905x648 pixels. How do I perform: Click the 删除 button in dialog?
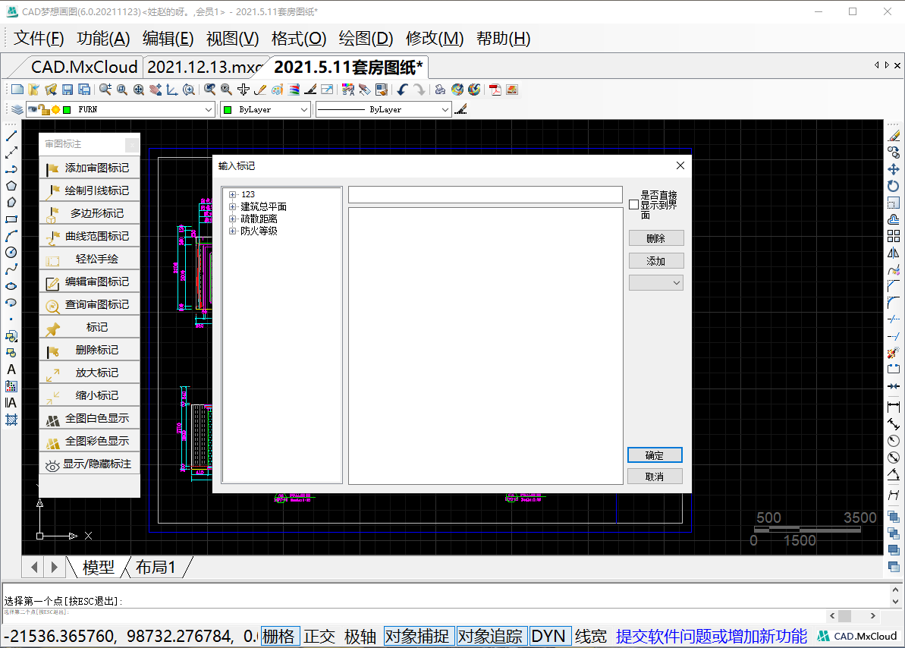656,238
